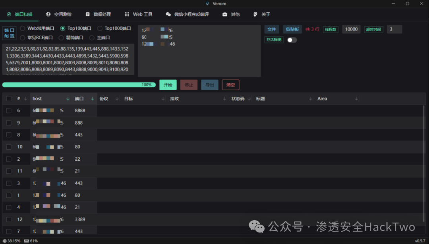Viewport: 429px width, 244px height.
Task: Click the scan progress bar at 100%
Action: click(x=79, y=85)
